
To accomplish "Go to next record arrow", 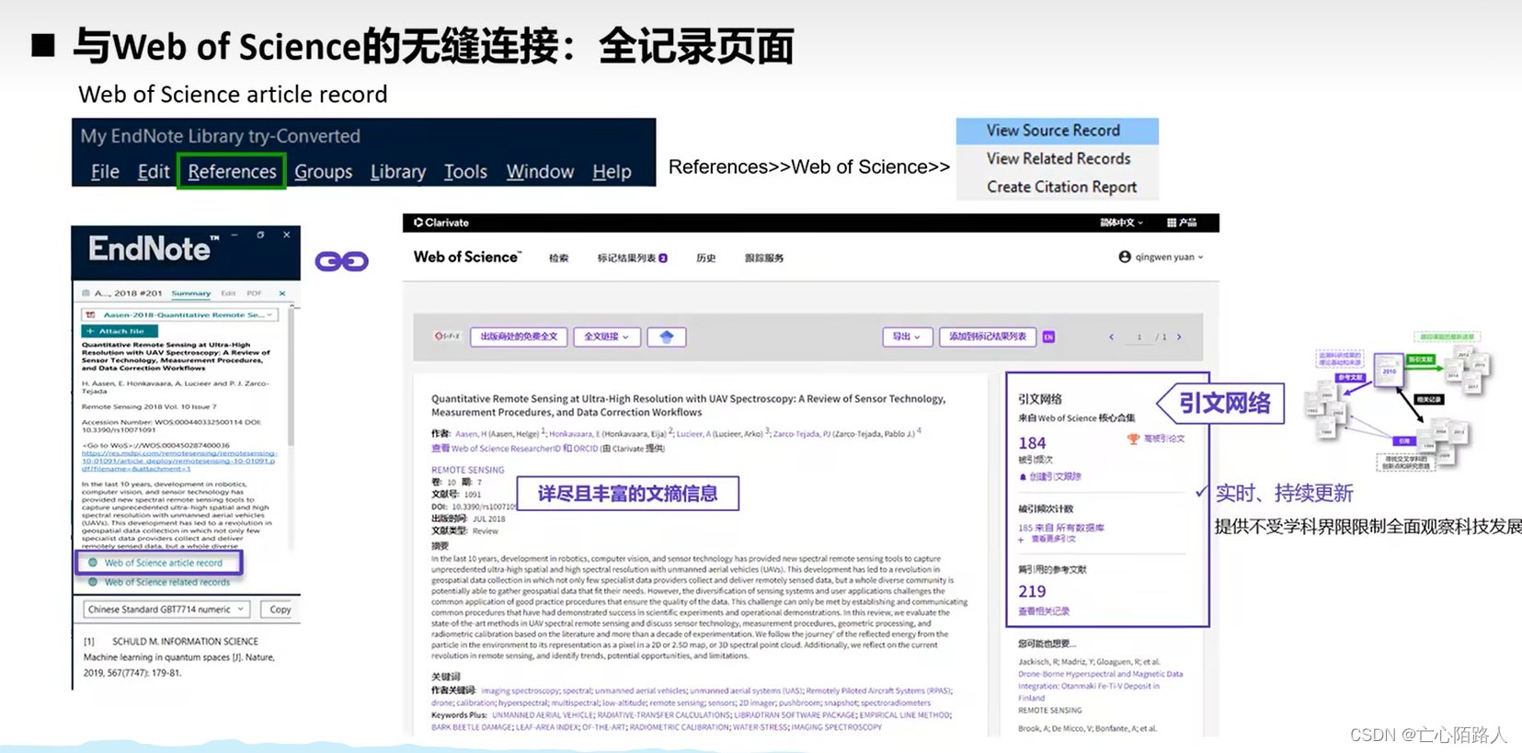I will pos(1179,337).
